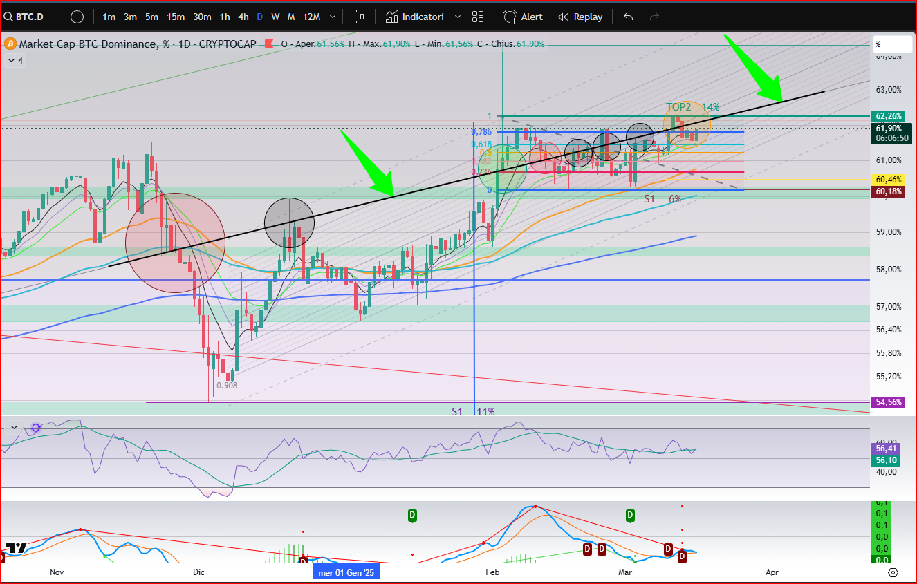The width and height of the screenshot is (917, 584).
Task: Open the BTC.D symbol search
Action: (x=32, y=17)
